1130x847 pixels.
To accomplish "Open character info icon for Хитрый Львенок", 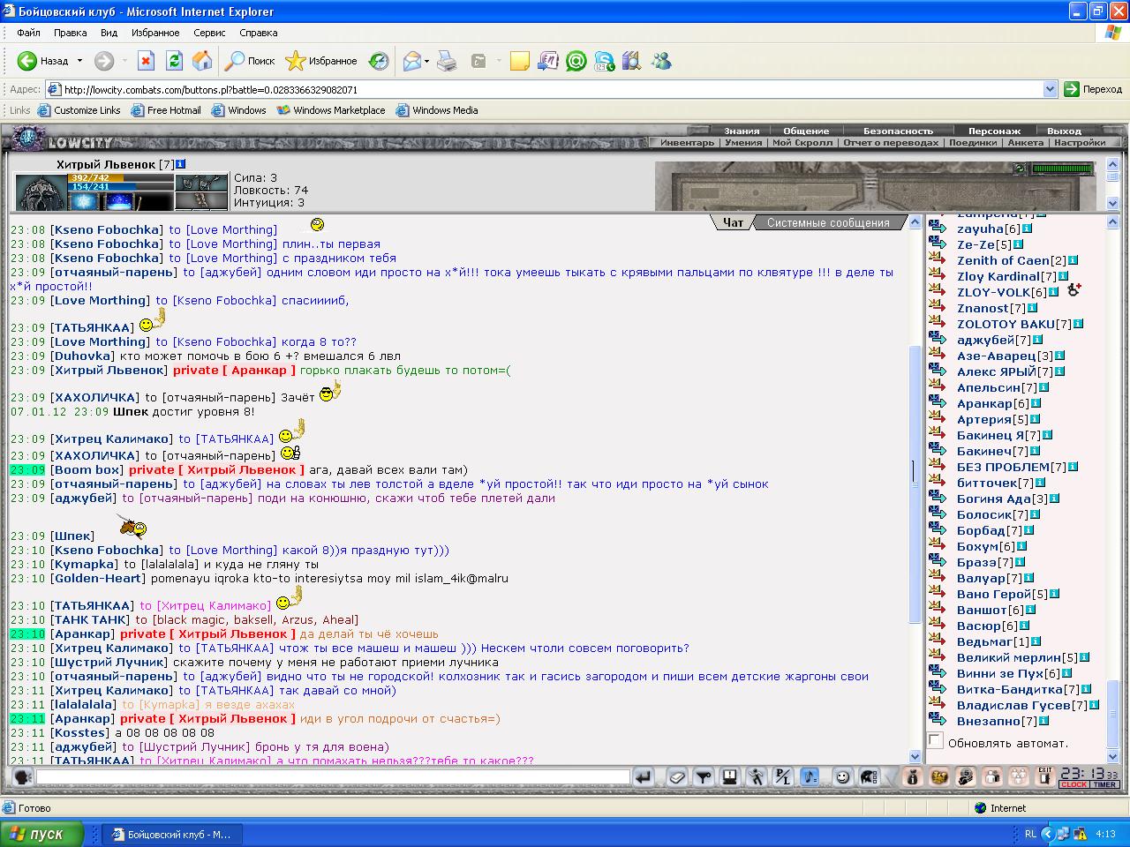I will 181,164.
